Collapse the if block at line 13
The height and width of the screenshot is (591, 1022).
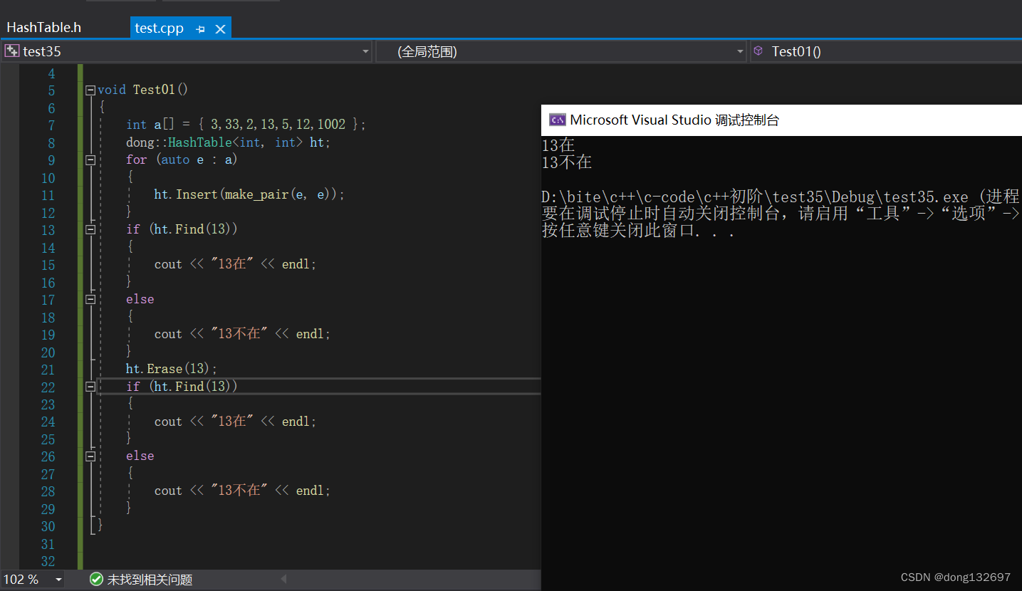(90, 230)
